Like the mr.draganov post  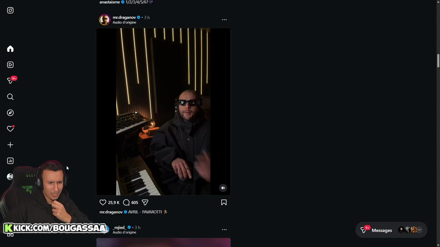click(103, 202)
